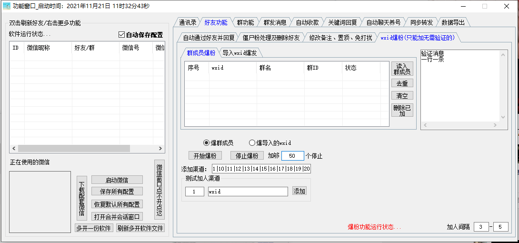This screenshot has height=243, width=519.
Task: Click the 群名 column header
Action: pyautogui.click(x=280, y=68)
